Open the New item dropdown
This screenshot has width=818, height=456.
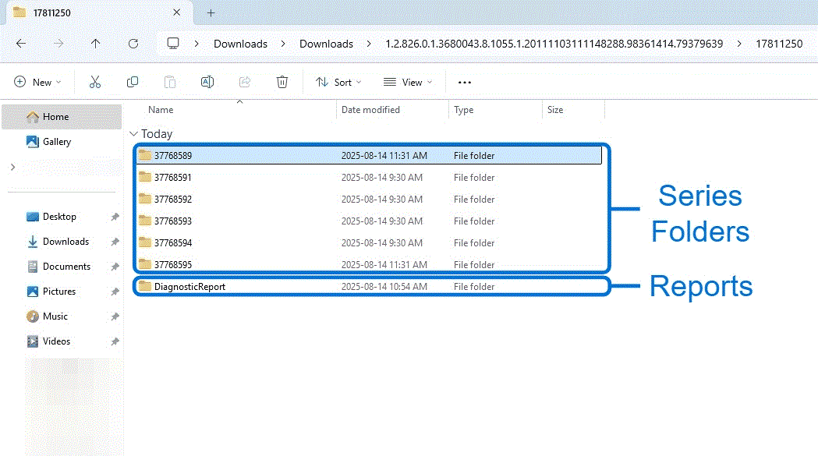click(x=37, y=82)
